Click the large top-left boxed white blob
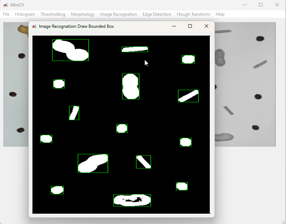Screen dimensions: 286x224 70,50
